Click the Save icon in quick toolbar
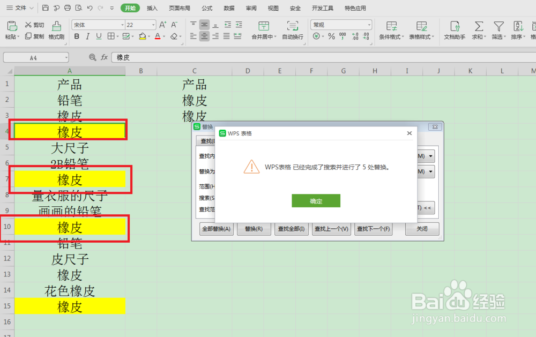This screenshot has height=337, width=536. 46,8
